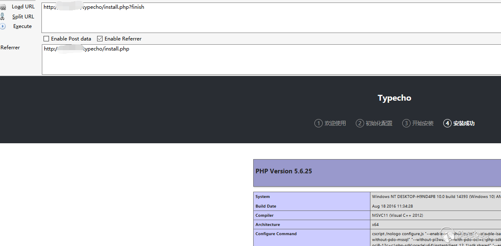Select install step 2 初始化配置
The width and height of the screenshot is (501, 246).
pos(374,123)
